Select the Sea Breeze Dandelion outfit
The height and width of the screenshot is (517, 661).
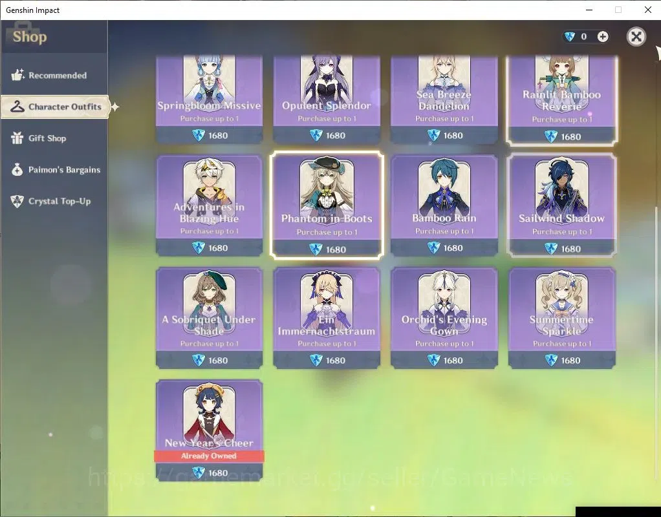[444, 100]
